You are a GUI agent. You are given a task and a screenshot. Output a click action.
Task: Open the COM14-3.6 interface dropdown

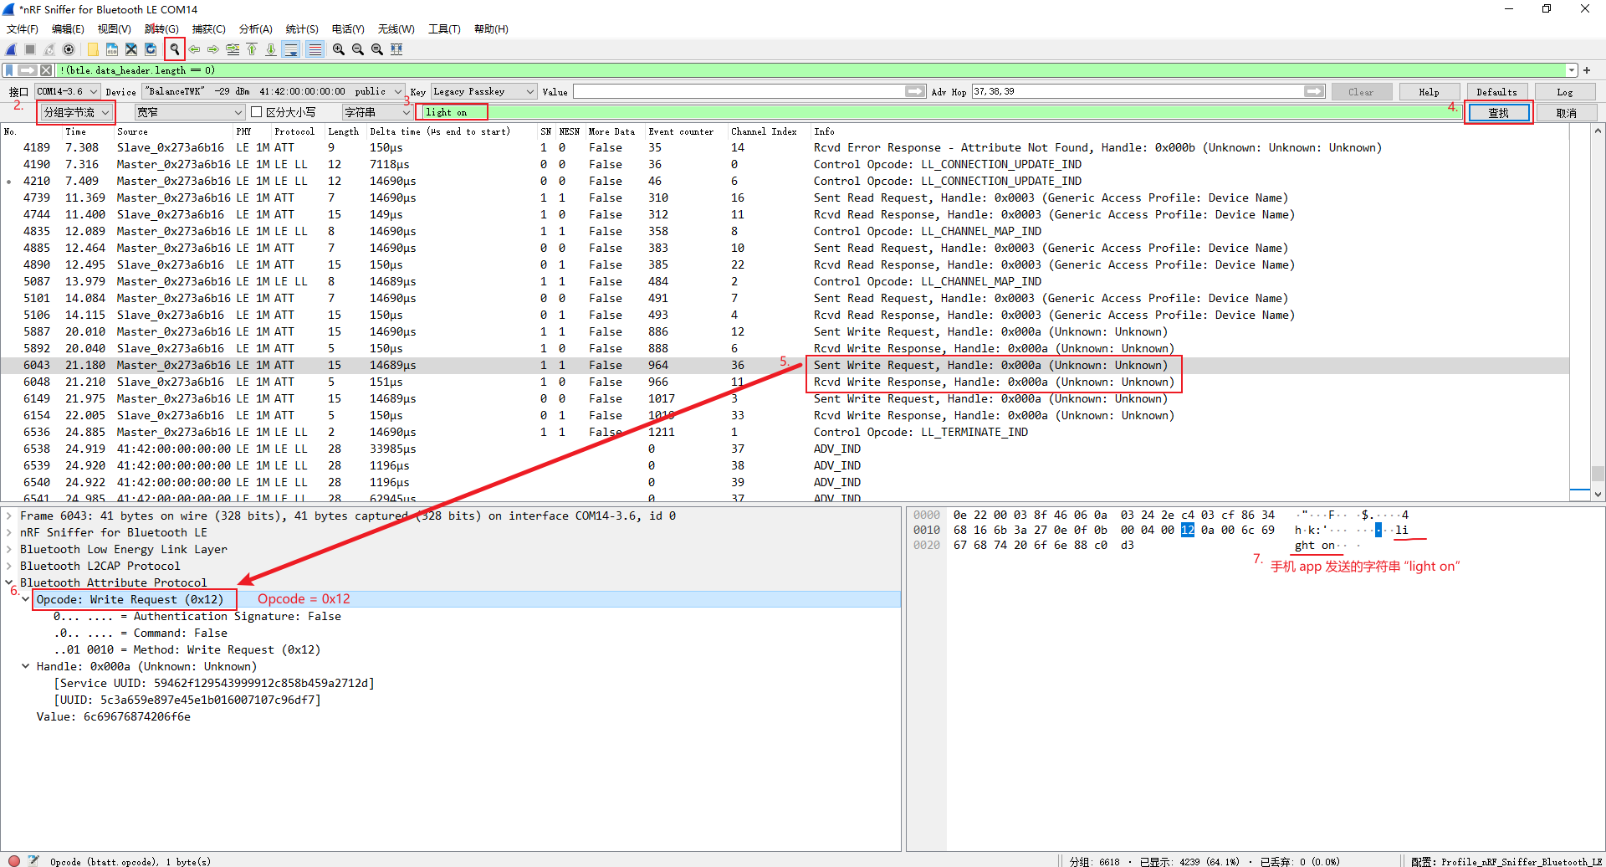[68, 91]
